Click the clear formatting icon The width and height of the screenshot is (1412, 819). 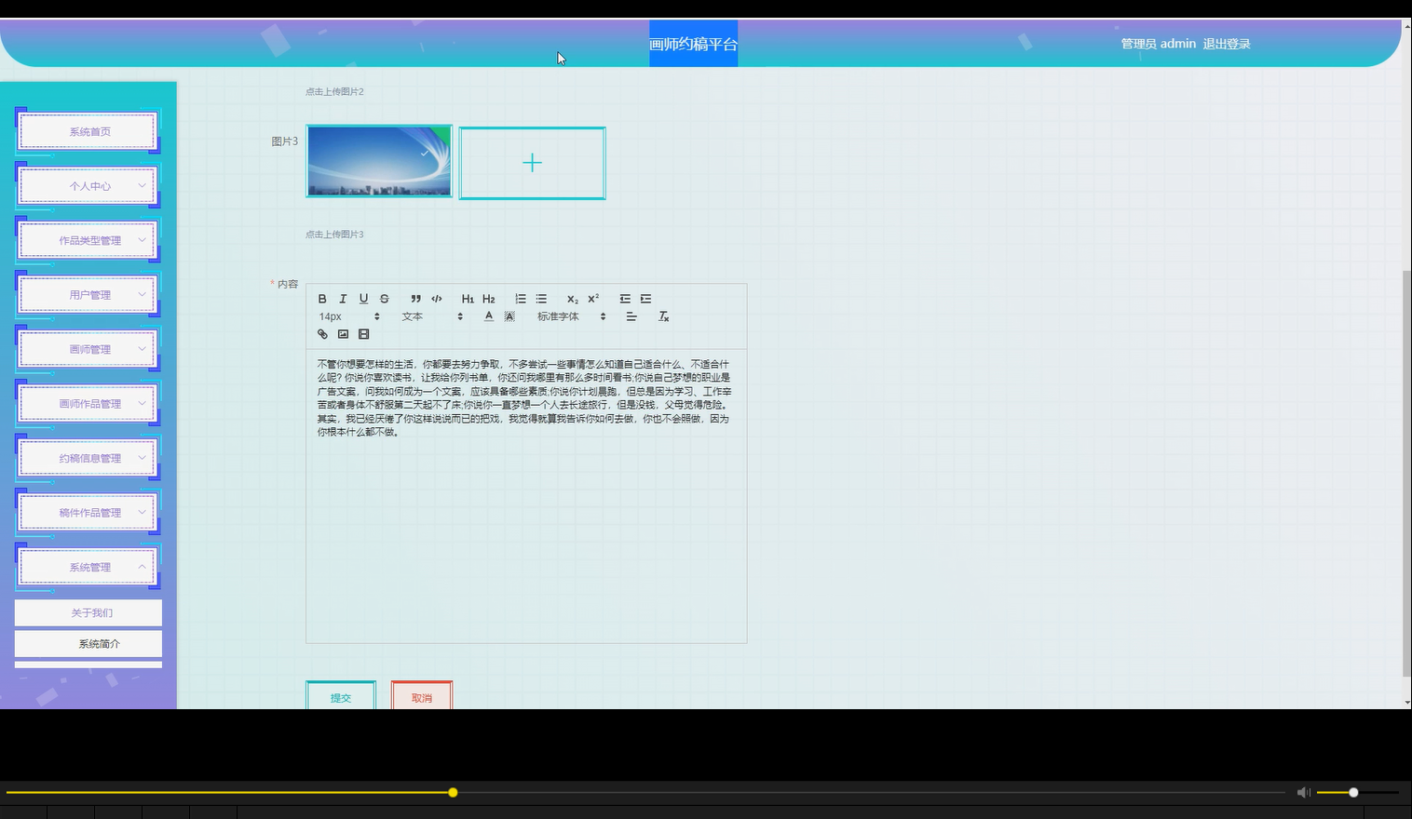663,316
